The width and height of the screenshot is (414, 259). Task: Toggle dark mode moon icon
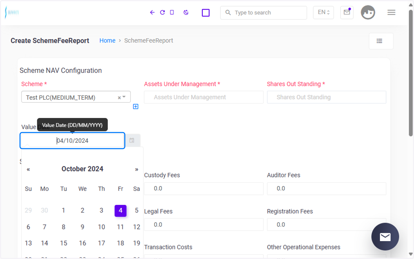pos(186,12)
